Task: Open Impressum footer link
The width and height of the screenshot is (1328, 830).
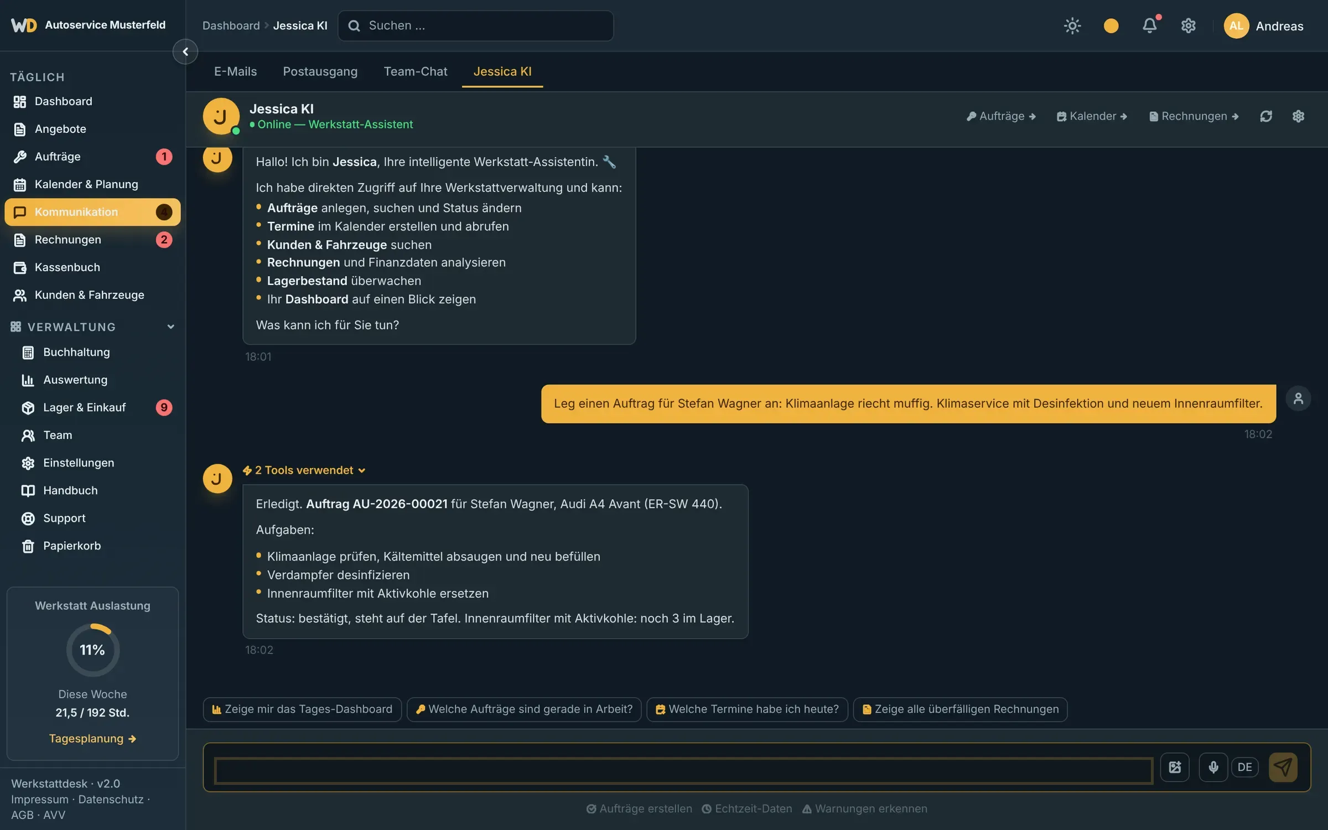Action: point(39,799)
